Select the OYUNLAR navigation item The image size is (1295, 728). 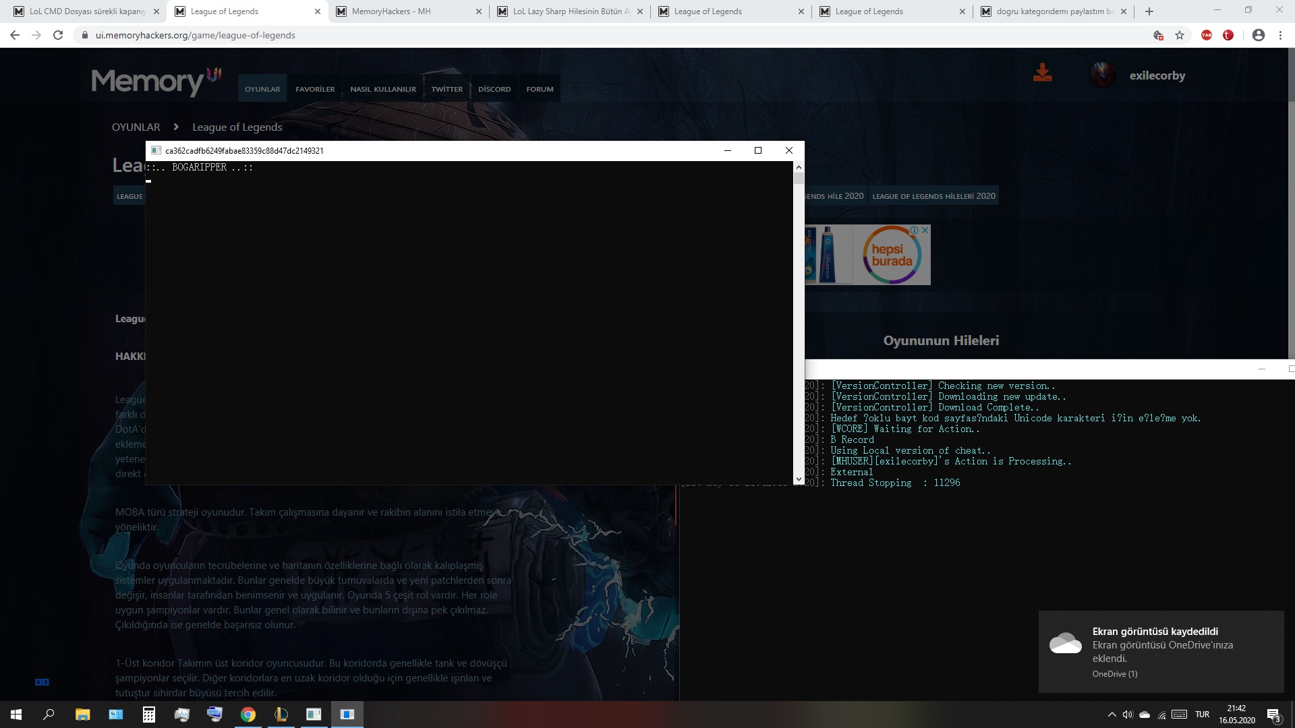(262, 89)
